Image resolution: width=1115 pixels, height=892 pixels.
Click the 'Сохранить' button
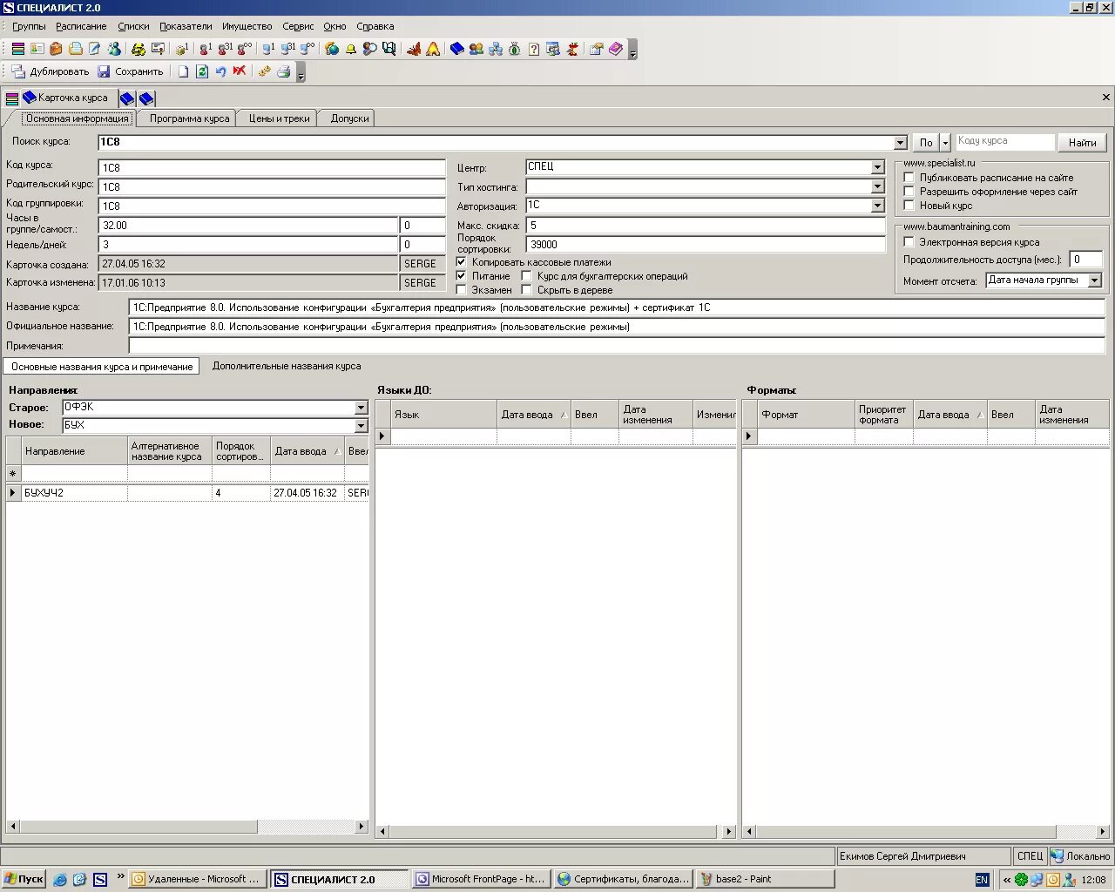[131, 71]
